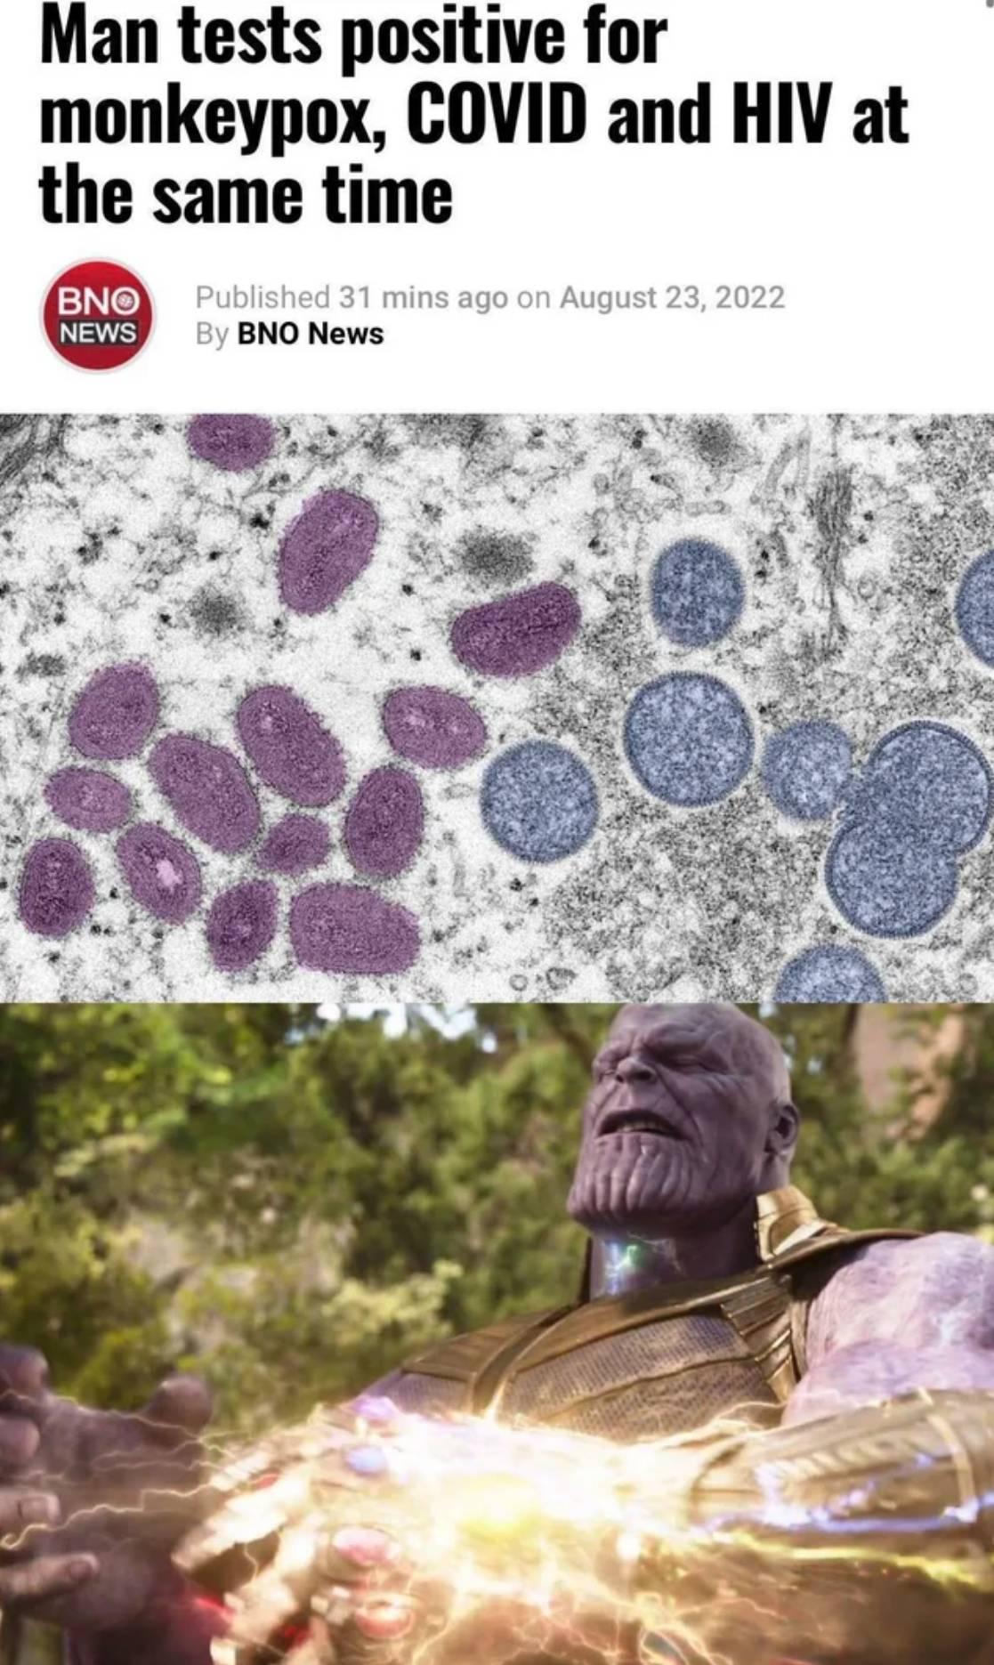This screenshot has height=1665, width=994.
Task: Click the elongated purple virus particle at top center
Action: click(x=327, y=552)
